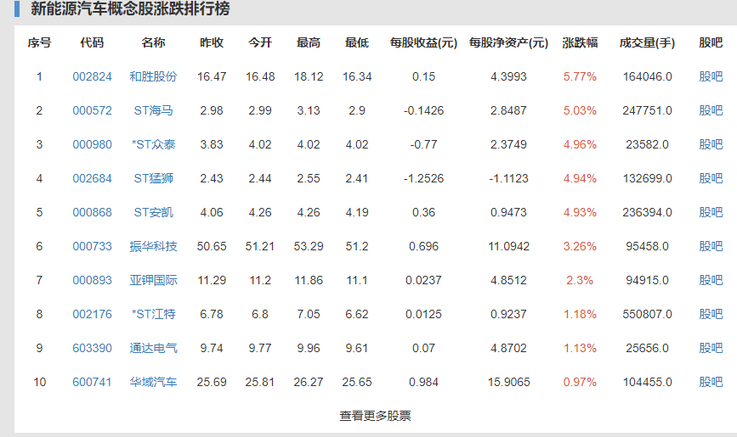Viewport: 737px width, 437px height.
Task: Open 股吧 link in *ST众泰 row
Action: (x=711, y=144)
